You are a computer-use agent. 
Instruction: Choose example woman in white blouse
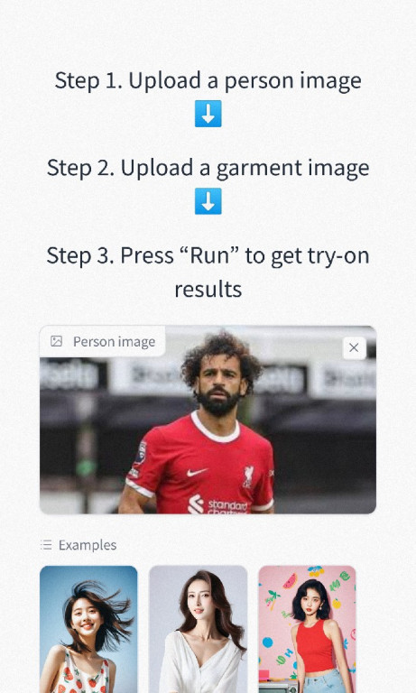(198, 629)
